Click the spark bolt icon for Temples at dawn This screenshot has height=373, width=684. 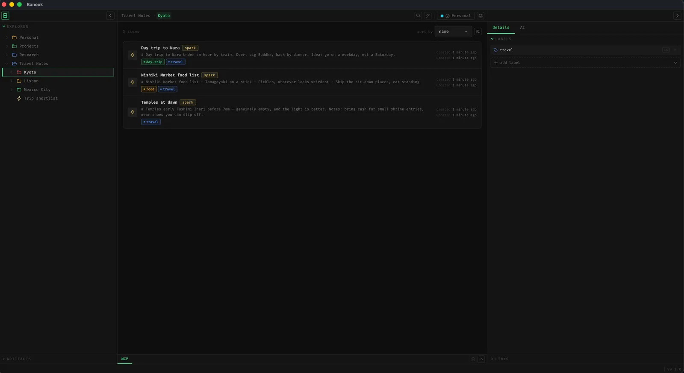[x=133, y=112]
